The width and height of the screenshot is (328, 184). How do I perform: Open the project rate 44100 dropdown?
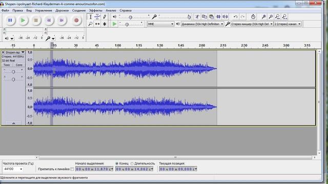(x=21, y=169)
